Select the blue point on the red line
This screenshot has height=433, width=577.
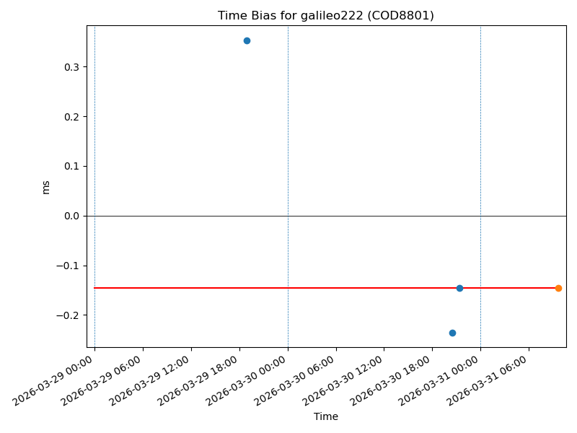459,288
